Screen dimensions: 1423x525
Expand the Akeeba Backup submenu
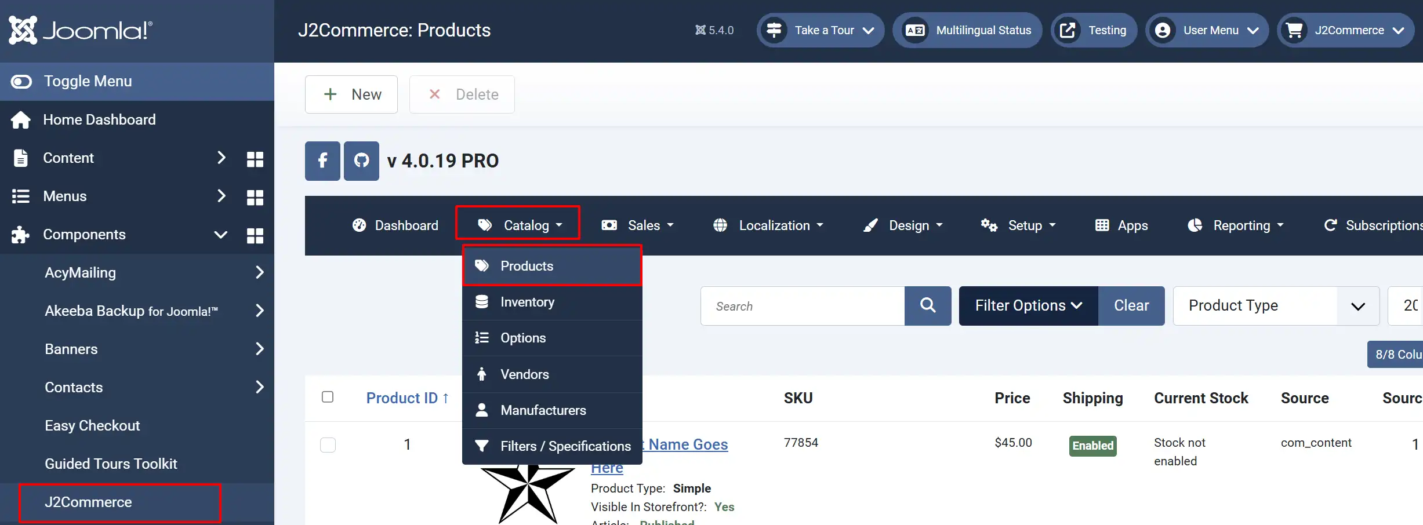[x=260, y=311]
